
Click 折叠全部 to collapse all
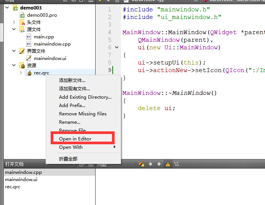(x=68, y=159)
